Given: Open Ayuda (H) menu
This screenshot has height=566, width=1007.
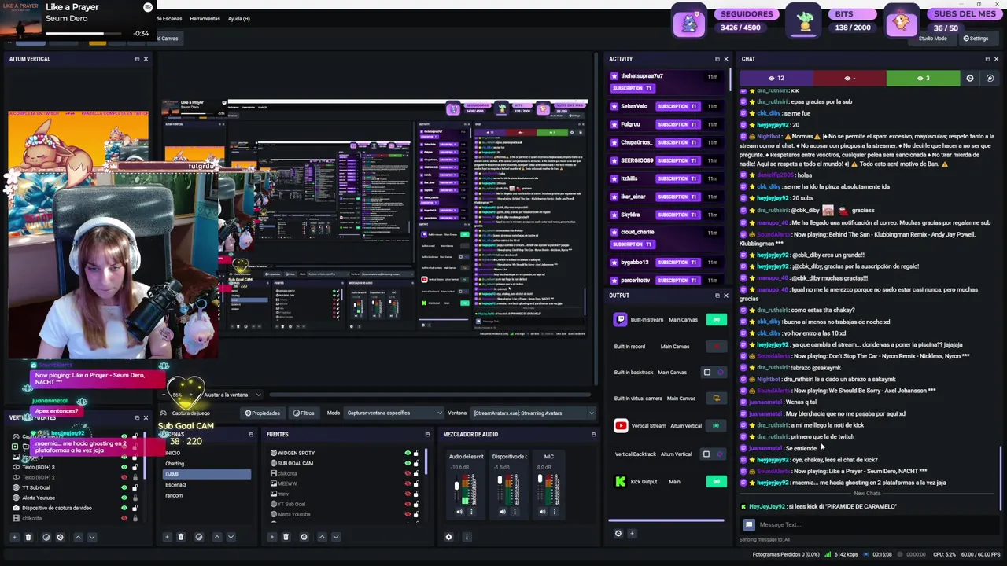Looking at the screenshot, I should click(239, 19).
